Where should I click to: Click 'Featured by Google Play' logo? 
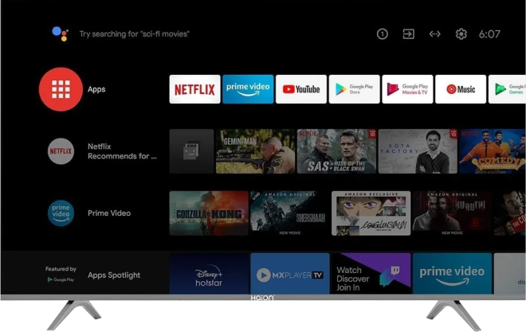coord(61,274)
